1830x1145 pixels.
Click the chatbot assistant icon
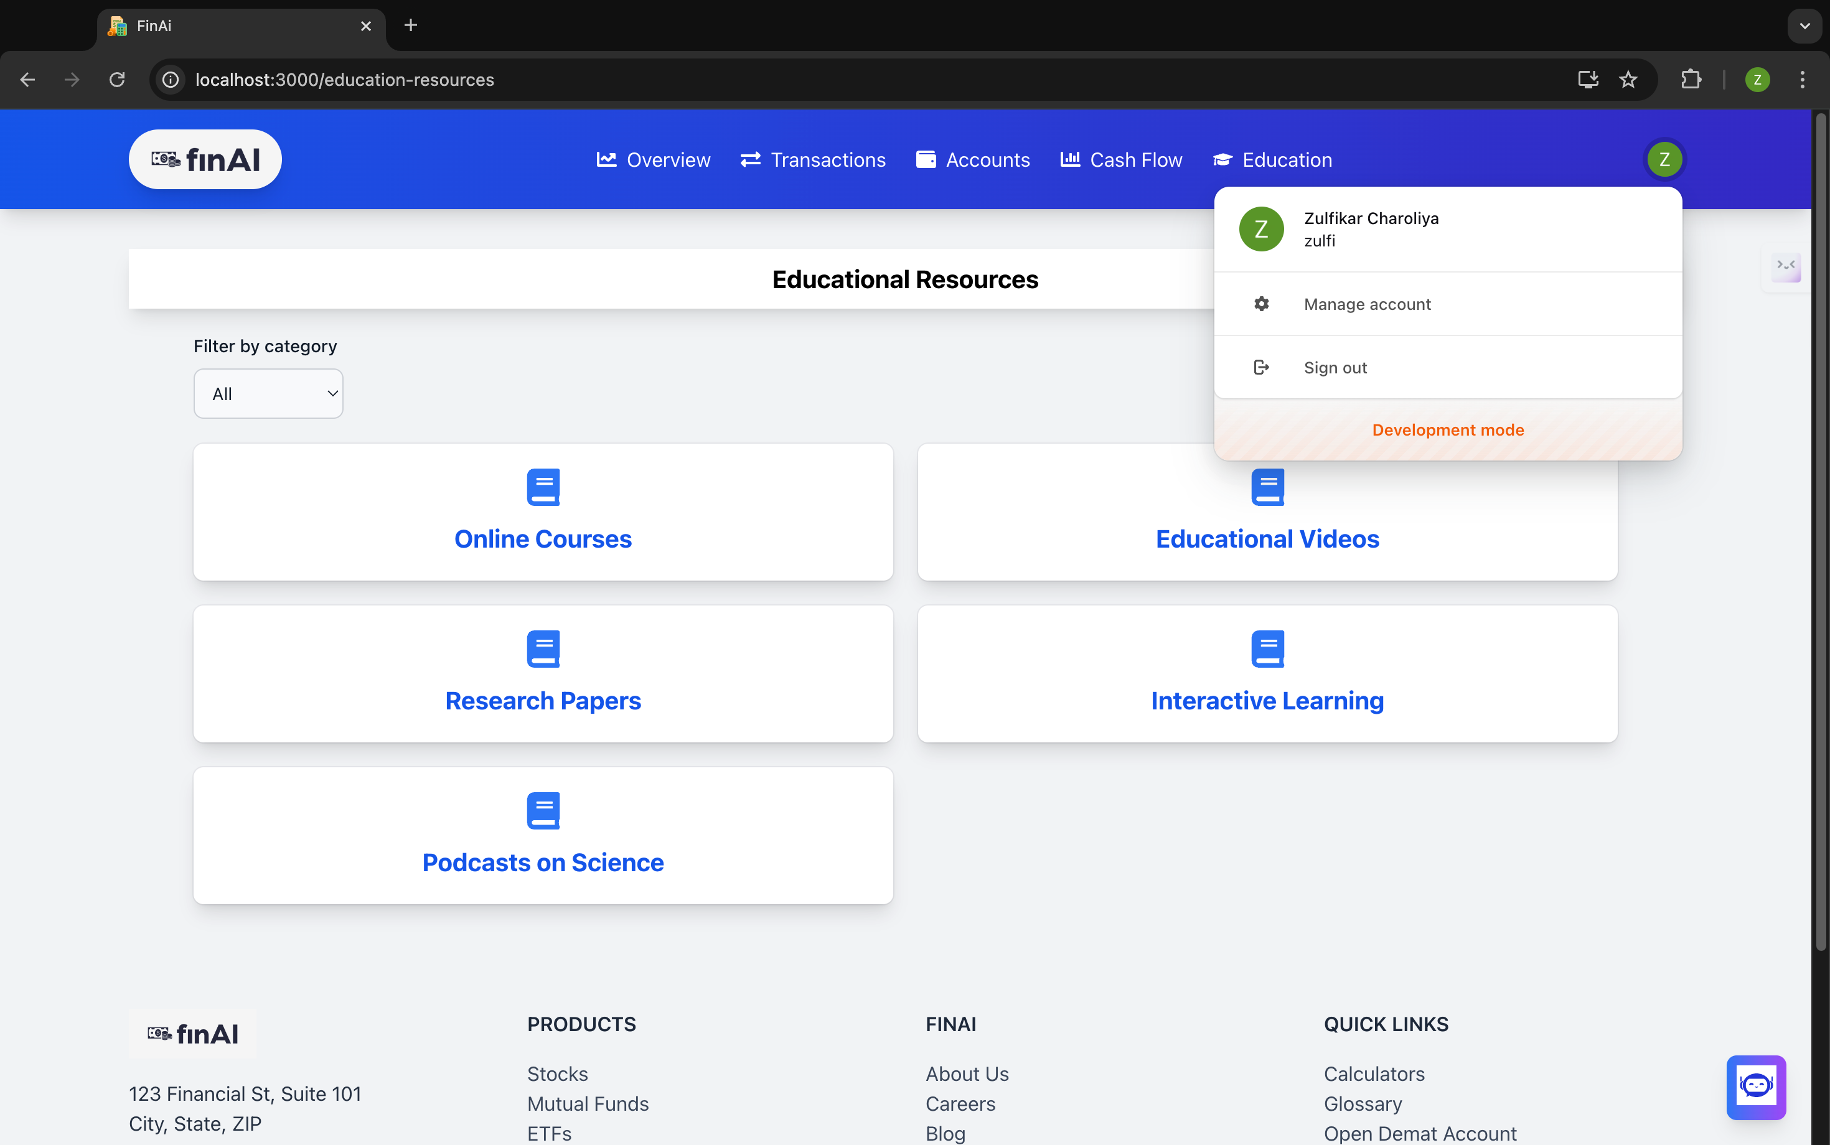pyautogui.click(x=1755, y=1086)
